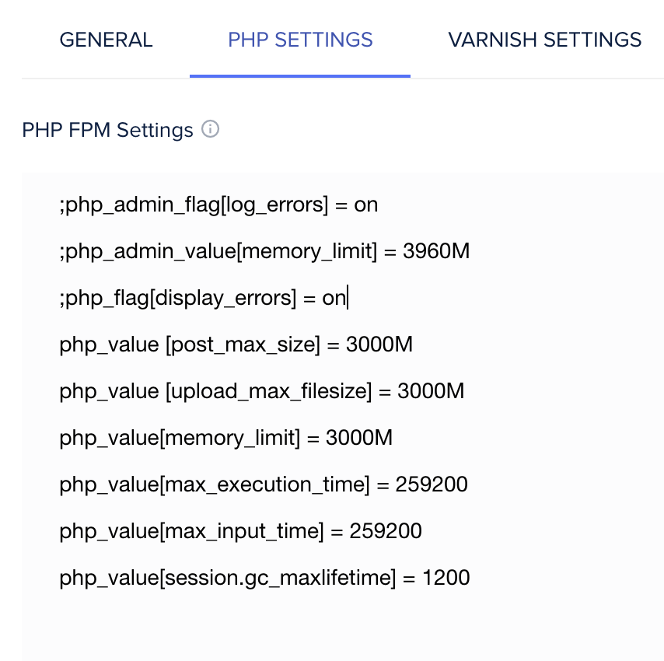
Task: Click the max_execution_time setting line
Action: tap(263, 484)
